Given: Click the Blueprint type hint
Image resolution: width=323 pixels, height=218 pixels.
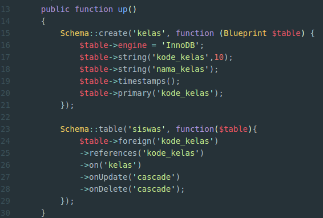Looking at the screenshot, I should click(245, 33).
